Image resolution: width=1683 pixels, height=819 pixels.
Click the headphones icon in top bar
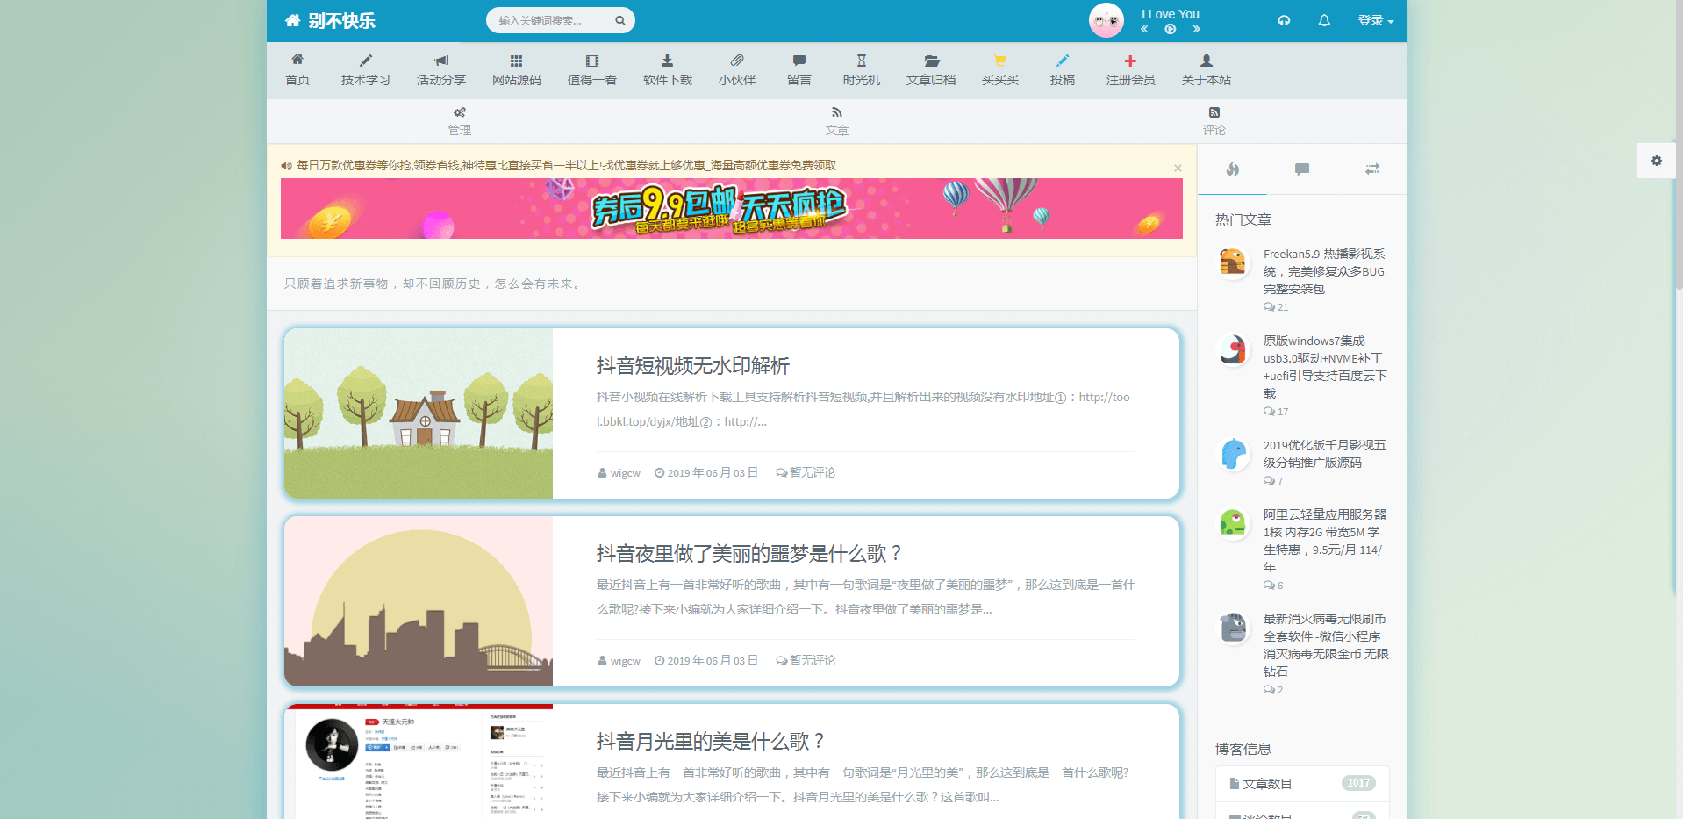pos(1283,19)
